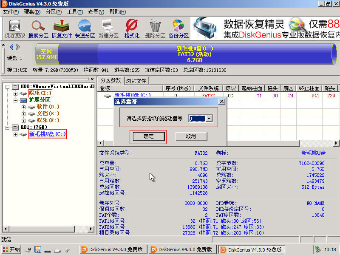Click the tree panel's right scroll arrow
The width and height of the screenshot is (340, 255).
click(91, 229)
